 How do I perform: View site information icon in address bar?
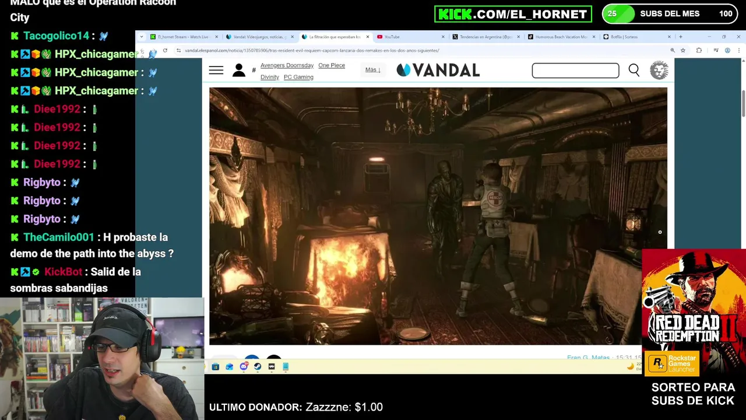[178, 51]
